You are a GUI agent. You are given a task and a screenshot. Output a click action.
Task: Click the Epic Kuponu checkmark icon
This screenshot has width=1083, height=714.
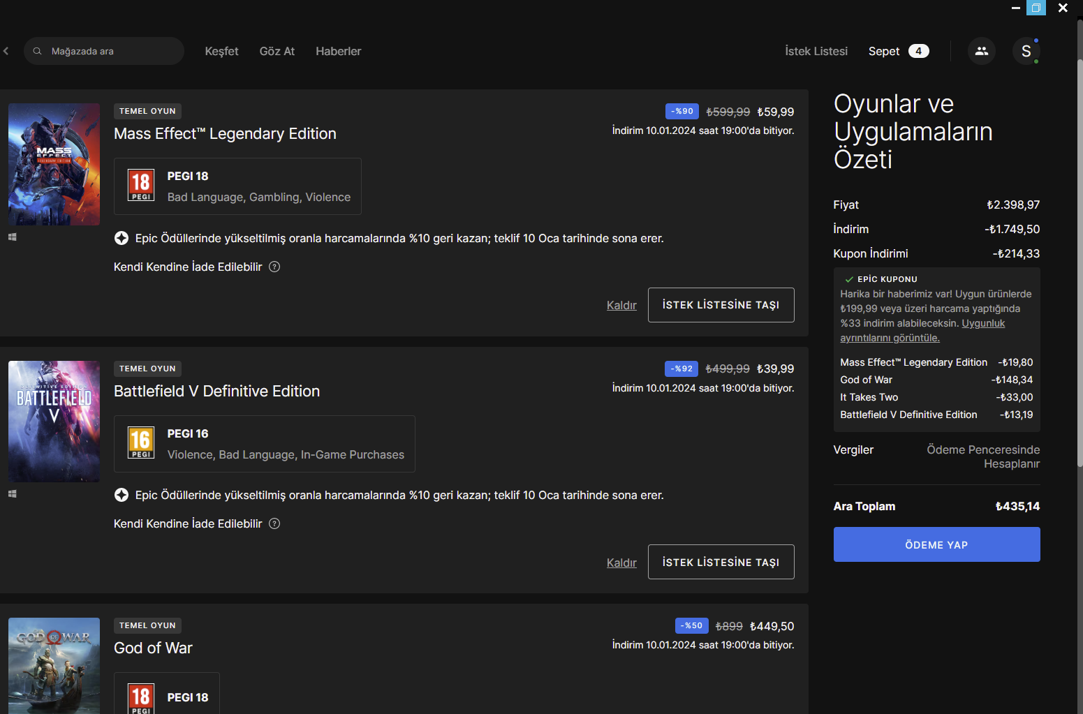[x=849, y=279]
